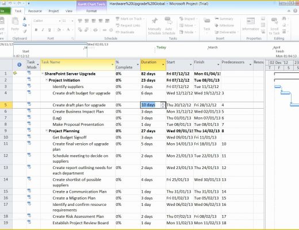Viewport: 299px width, 230px height.
Task: Click the Link Tasks chain icon
Action: tap(105, 30)
